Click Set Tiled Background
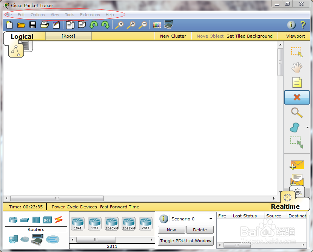Viewport: 313px width, 252px height. pyautogui.click(x=250, y=36)
